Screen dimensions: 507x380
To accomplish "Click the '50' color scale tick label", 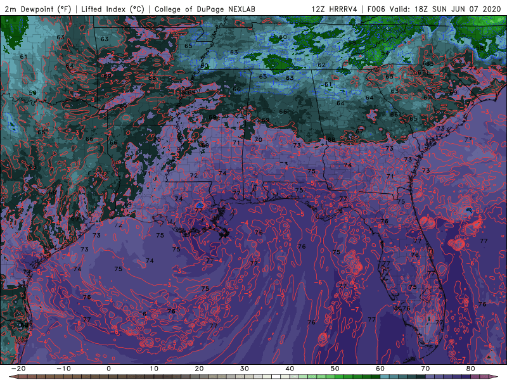I will (335, 369).
